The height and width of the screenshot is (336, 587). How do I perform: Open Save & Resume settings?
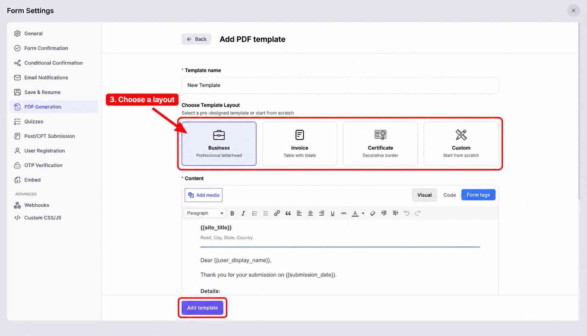(54, 92)
